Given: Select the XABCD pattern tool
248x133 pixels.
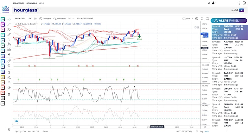Looking at the screenshot, I should point(9,44).
